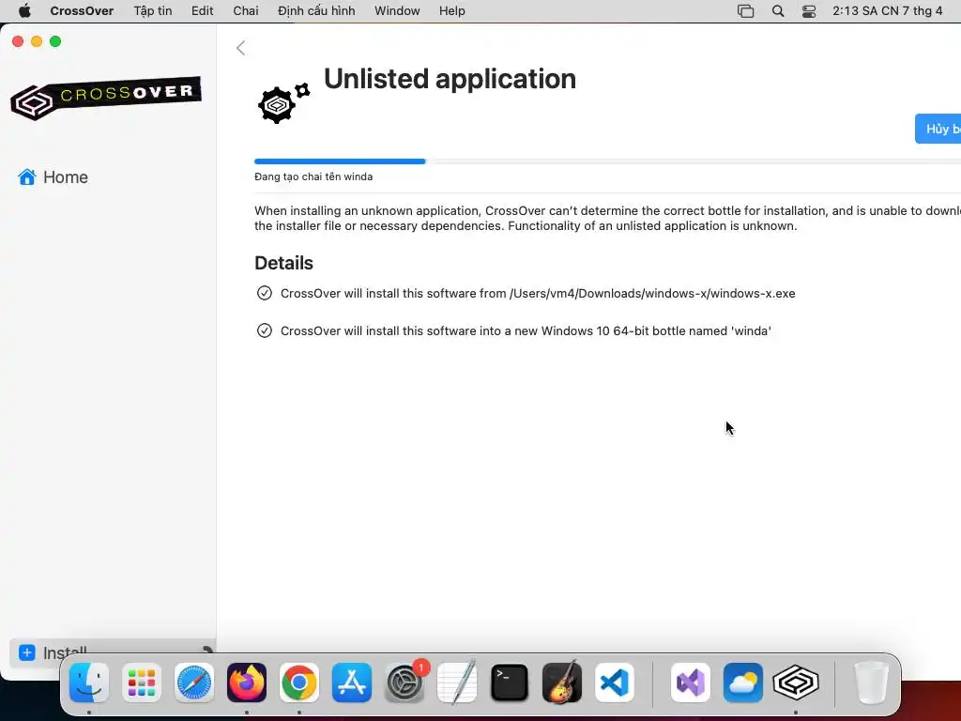Click the 'Unlisted application' title
Screen dimensions: 961x721
pos(450,79)
